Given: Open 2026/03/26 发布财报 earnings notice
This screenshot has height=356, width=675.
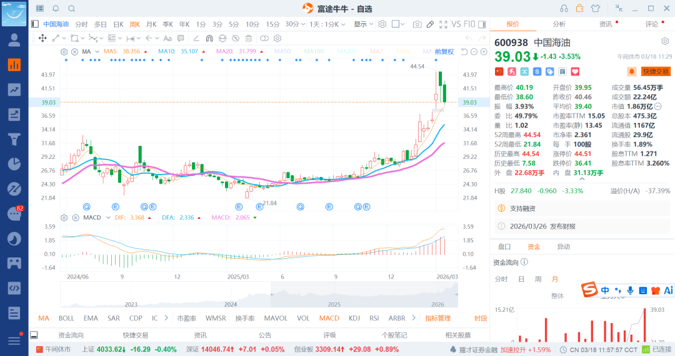Looking at the screenshot, I should [582, 226].
